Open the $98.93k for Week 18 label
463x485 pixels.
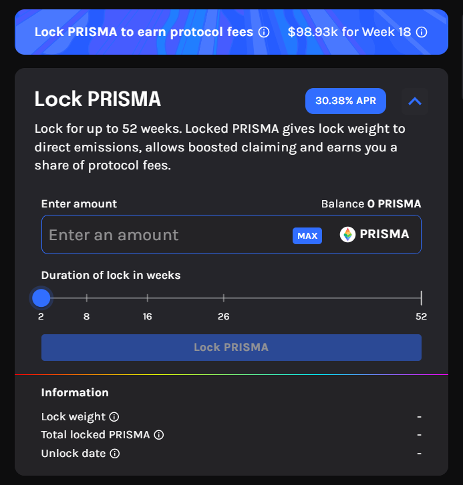coord(349,32)
